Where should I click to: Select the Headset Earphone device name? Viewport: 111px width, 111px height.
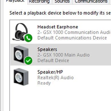coord(58,27)
